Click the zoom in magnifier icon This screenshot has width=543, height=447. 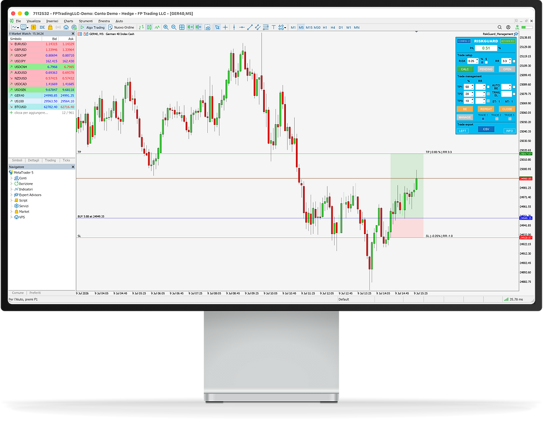166,27
